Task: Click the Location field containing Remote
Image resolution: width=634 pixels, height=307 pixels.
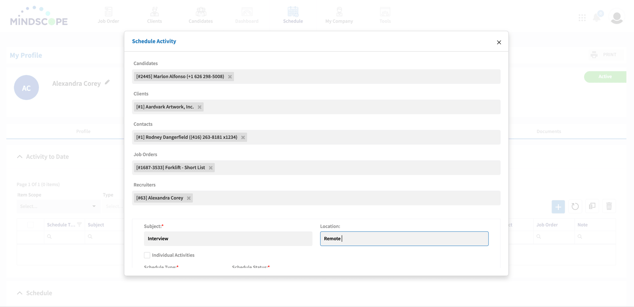Action: tap(404, 239)
